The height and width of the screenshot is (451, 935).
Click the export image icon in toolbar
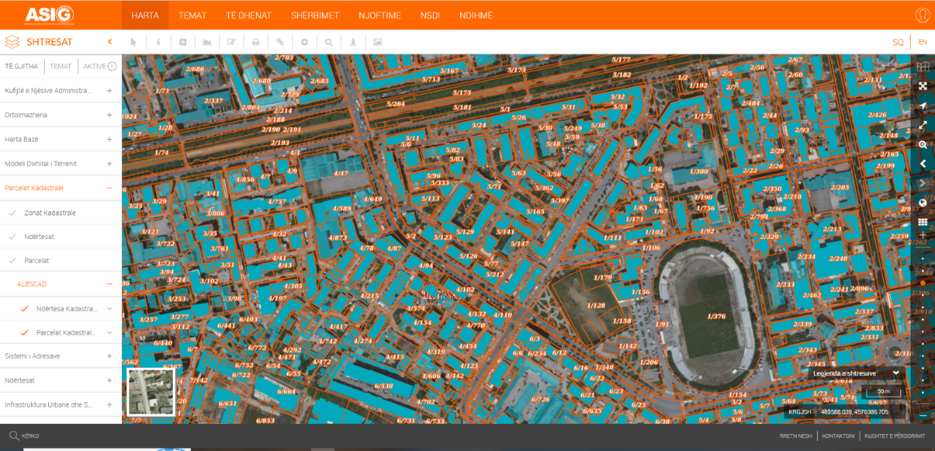click(x=377, y=42)
